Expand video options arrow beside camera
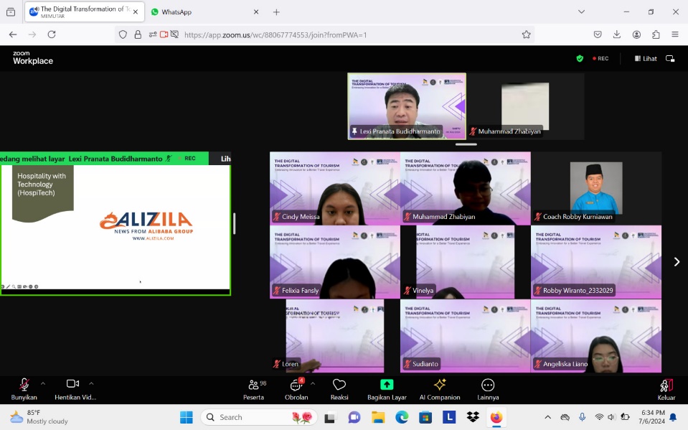The width and height of the screenshot is (688, 430). point(91,383)
